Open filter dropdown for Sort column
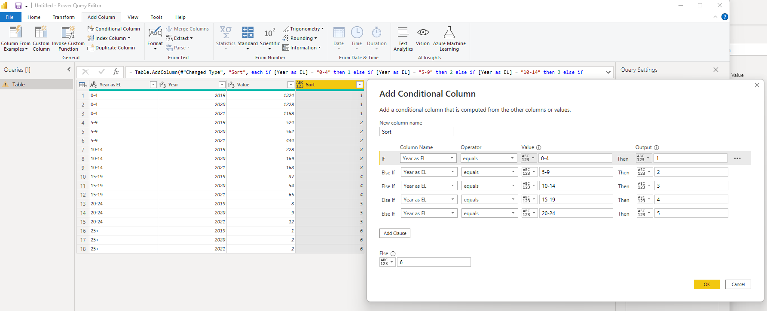 point(360,85)
